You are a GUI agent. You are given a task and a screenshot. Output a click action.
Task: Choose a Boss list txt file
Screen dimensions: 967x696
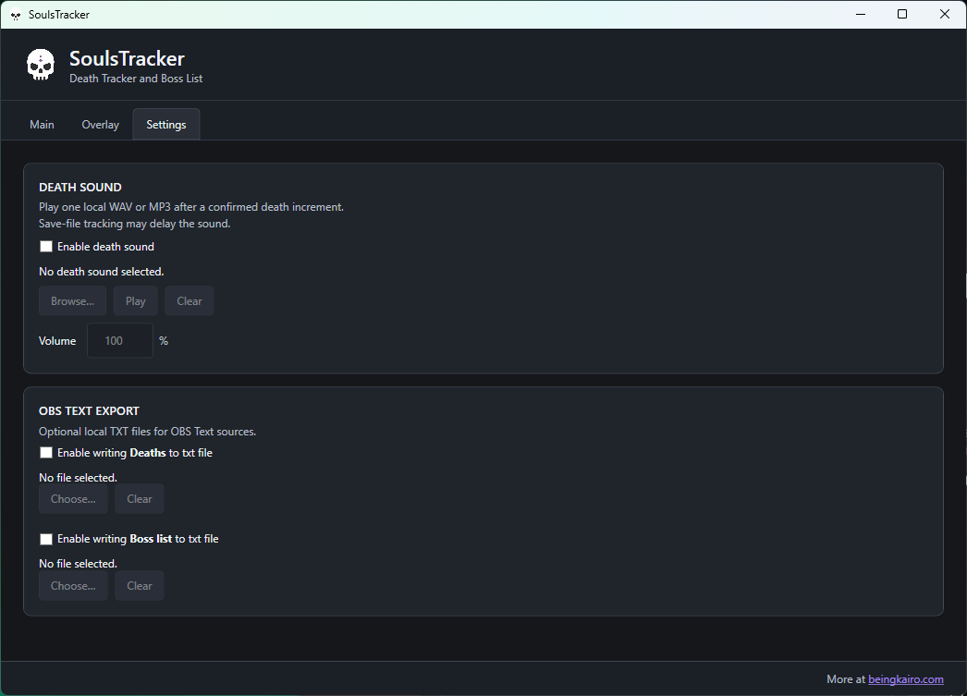pos(73,586)
